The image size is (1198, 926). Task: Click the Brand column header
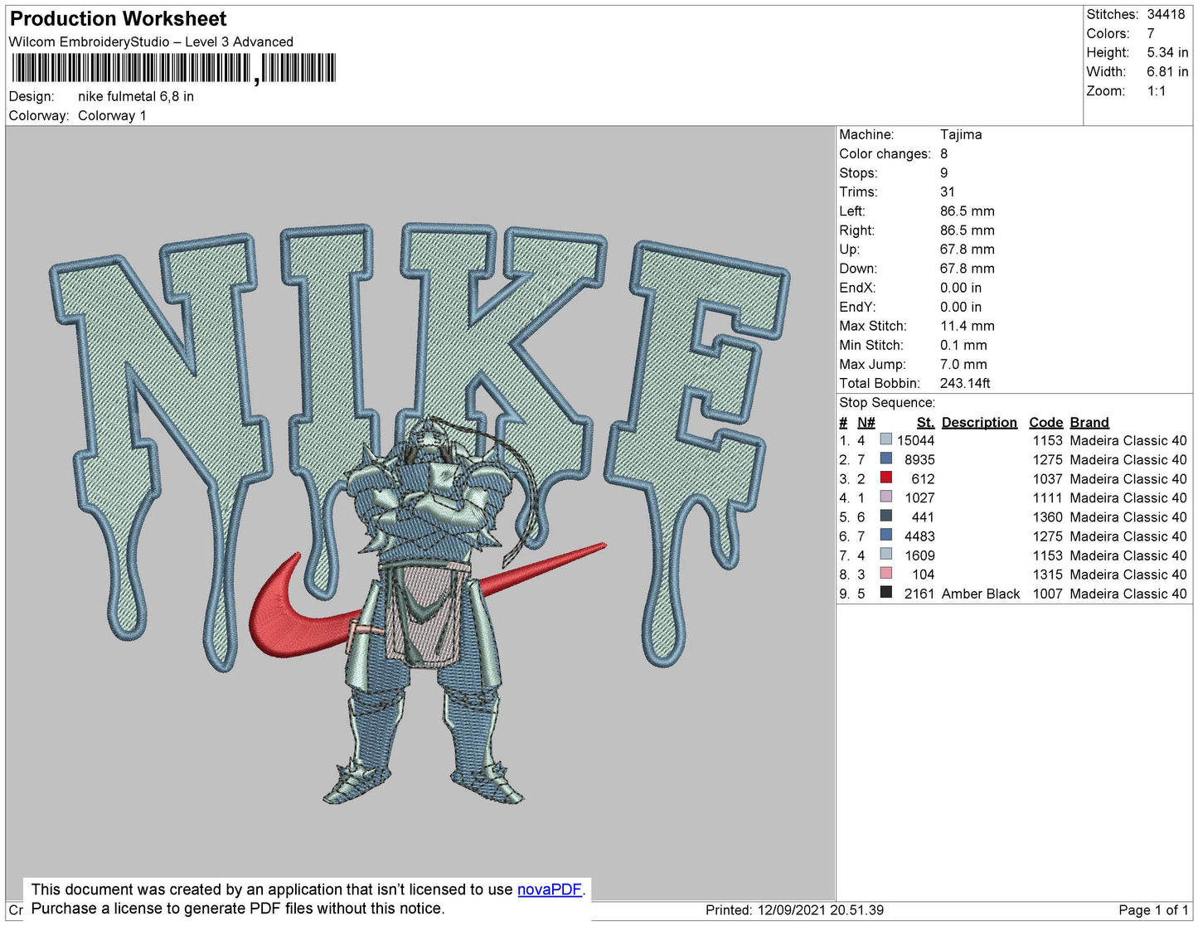tap(1089, 422)
